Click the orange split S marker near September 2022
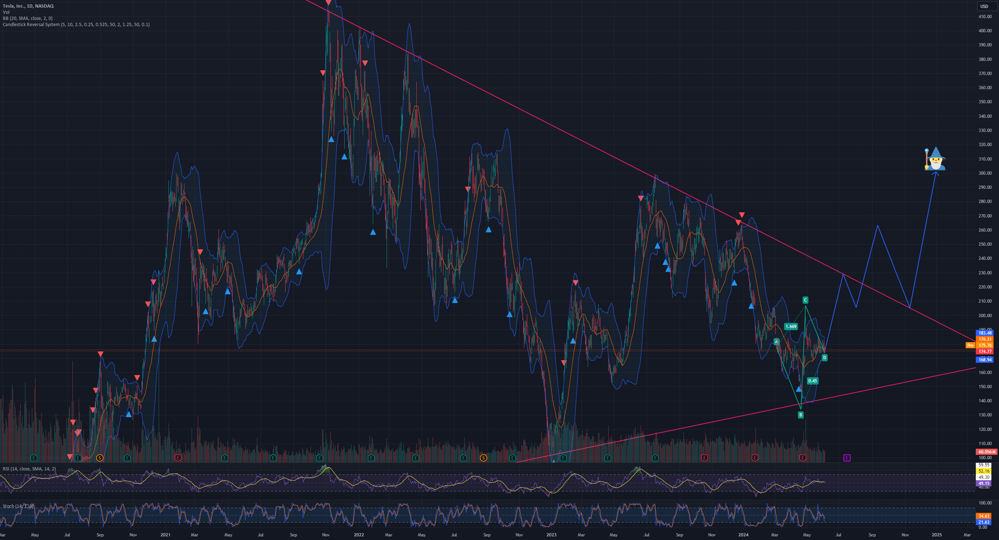Screen dimensions: 999x540 coord(483,458)
